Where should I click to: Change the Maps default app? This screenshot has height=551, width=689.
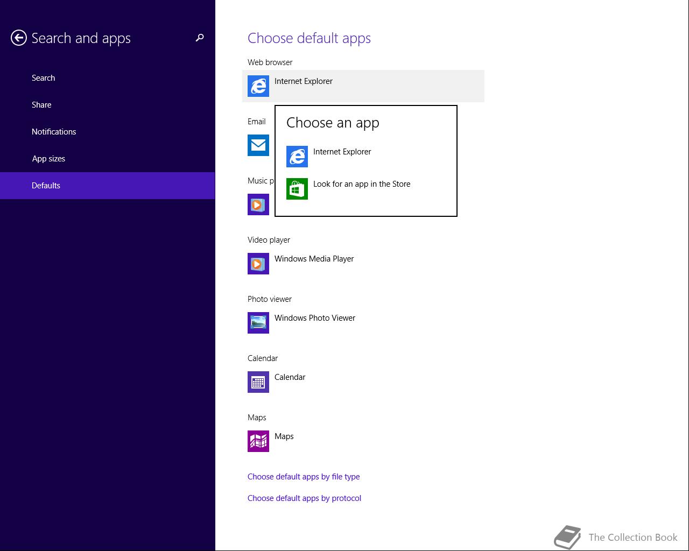(284, 436)
